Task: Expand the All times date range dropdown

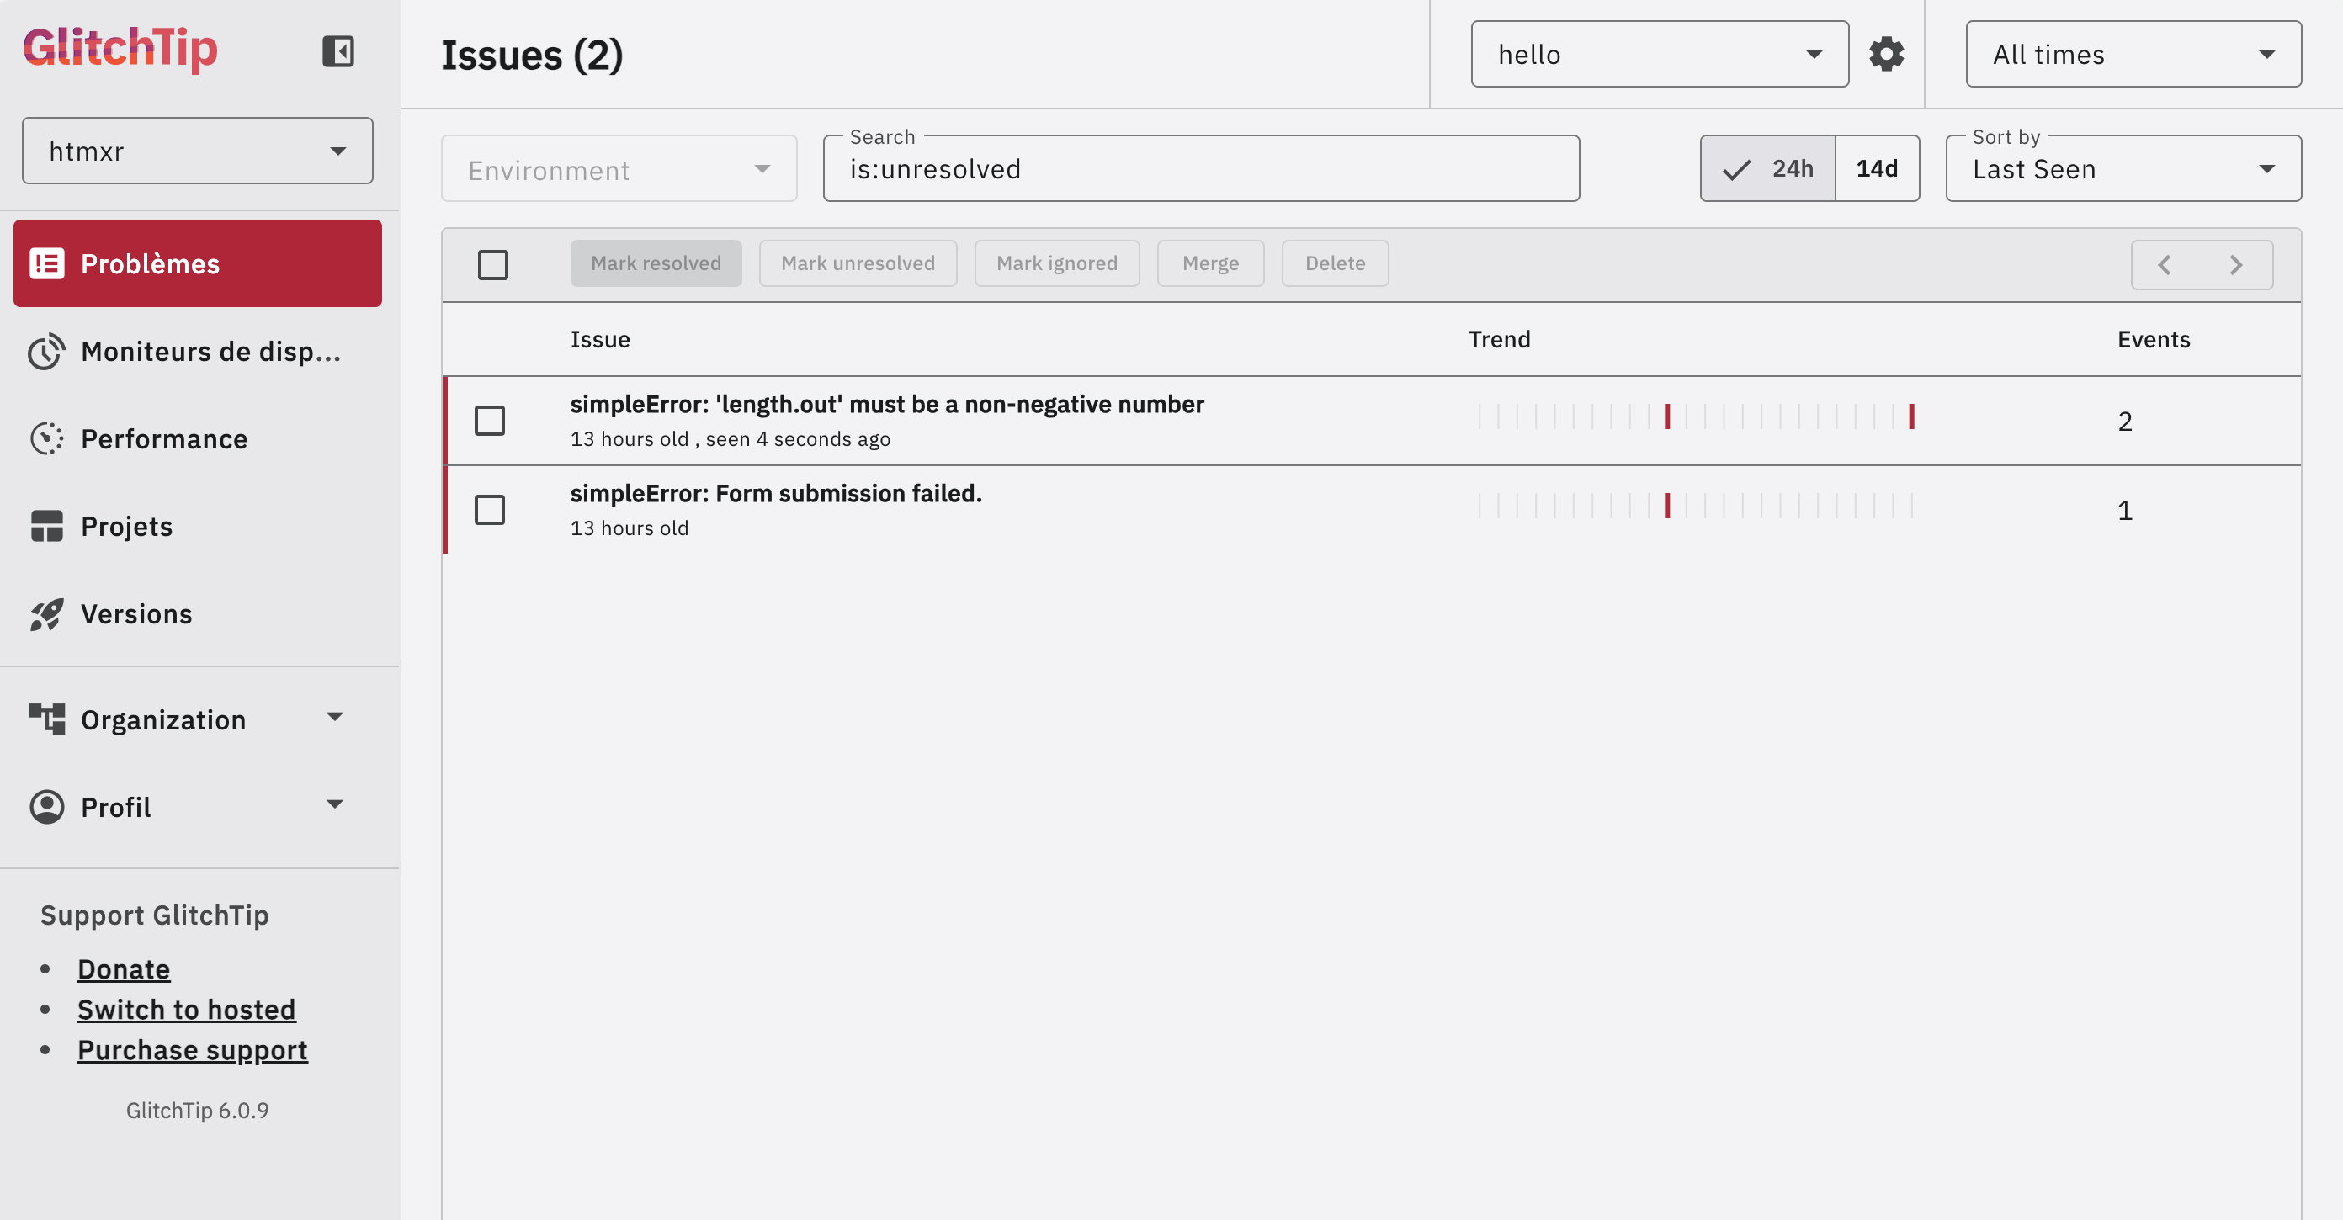Action: 2133,55
